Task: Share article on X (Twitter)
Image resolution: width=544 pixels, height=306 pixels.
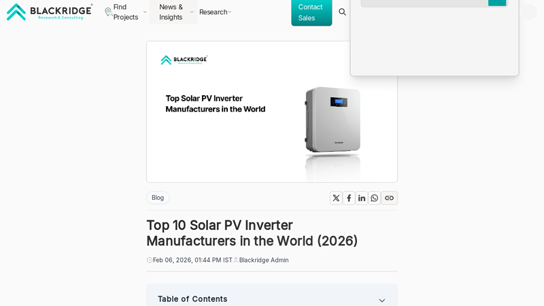Action: (336, 198)
